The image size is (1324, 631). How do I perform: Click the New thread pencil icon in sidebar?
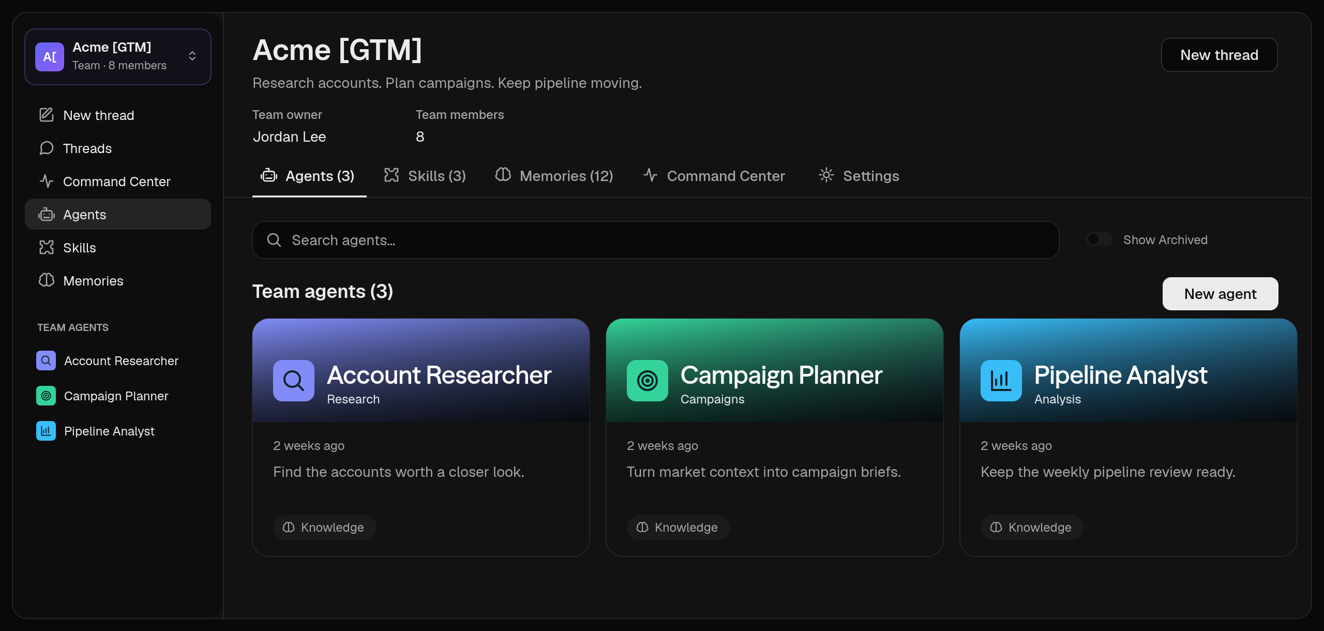point(47,115)
